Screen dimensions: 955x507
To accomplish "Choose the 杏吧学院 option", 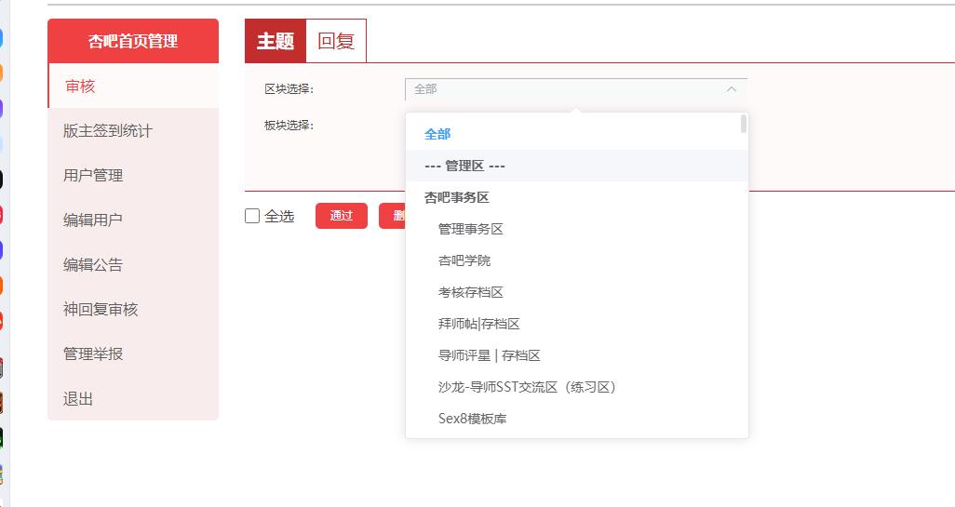I will pos(464,260).
